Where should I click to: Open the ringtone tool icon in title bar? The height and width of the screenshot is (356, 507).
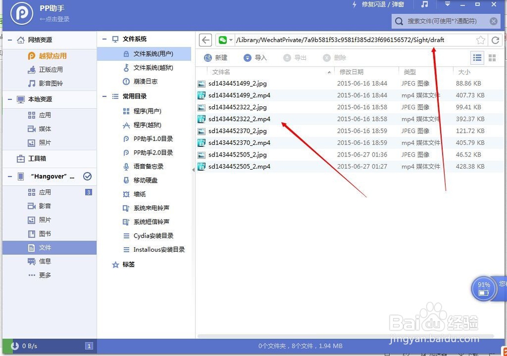[425, 5]
